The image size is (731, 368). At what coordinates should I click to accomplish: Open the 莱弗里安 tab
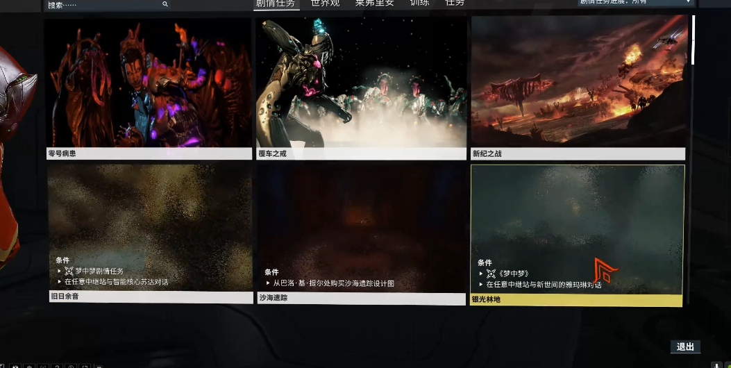pyautogui.click(x=374, y=3)
